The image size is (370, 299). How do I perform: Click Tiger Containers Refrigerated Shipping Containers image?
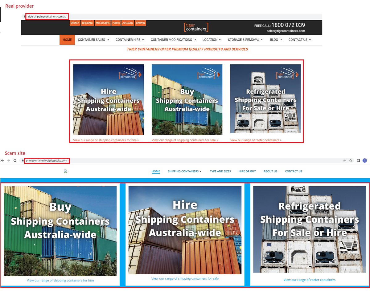pos(265,99)
